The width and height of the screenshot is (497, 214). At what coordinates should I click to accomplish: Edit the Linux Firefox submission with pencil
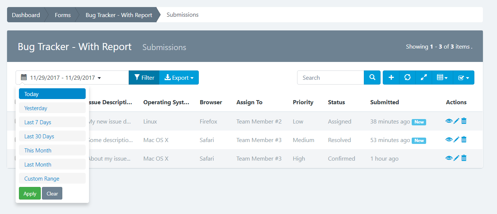tap(457, 121)
